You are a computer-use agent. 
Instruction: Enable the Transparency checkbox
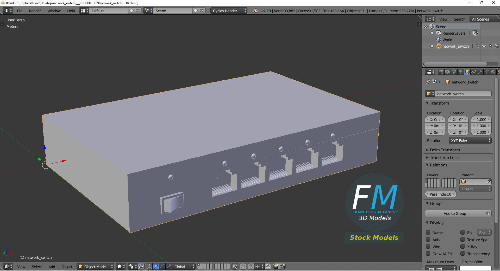click(x=463, y=254)
